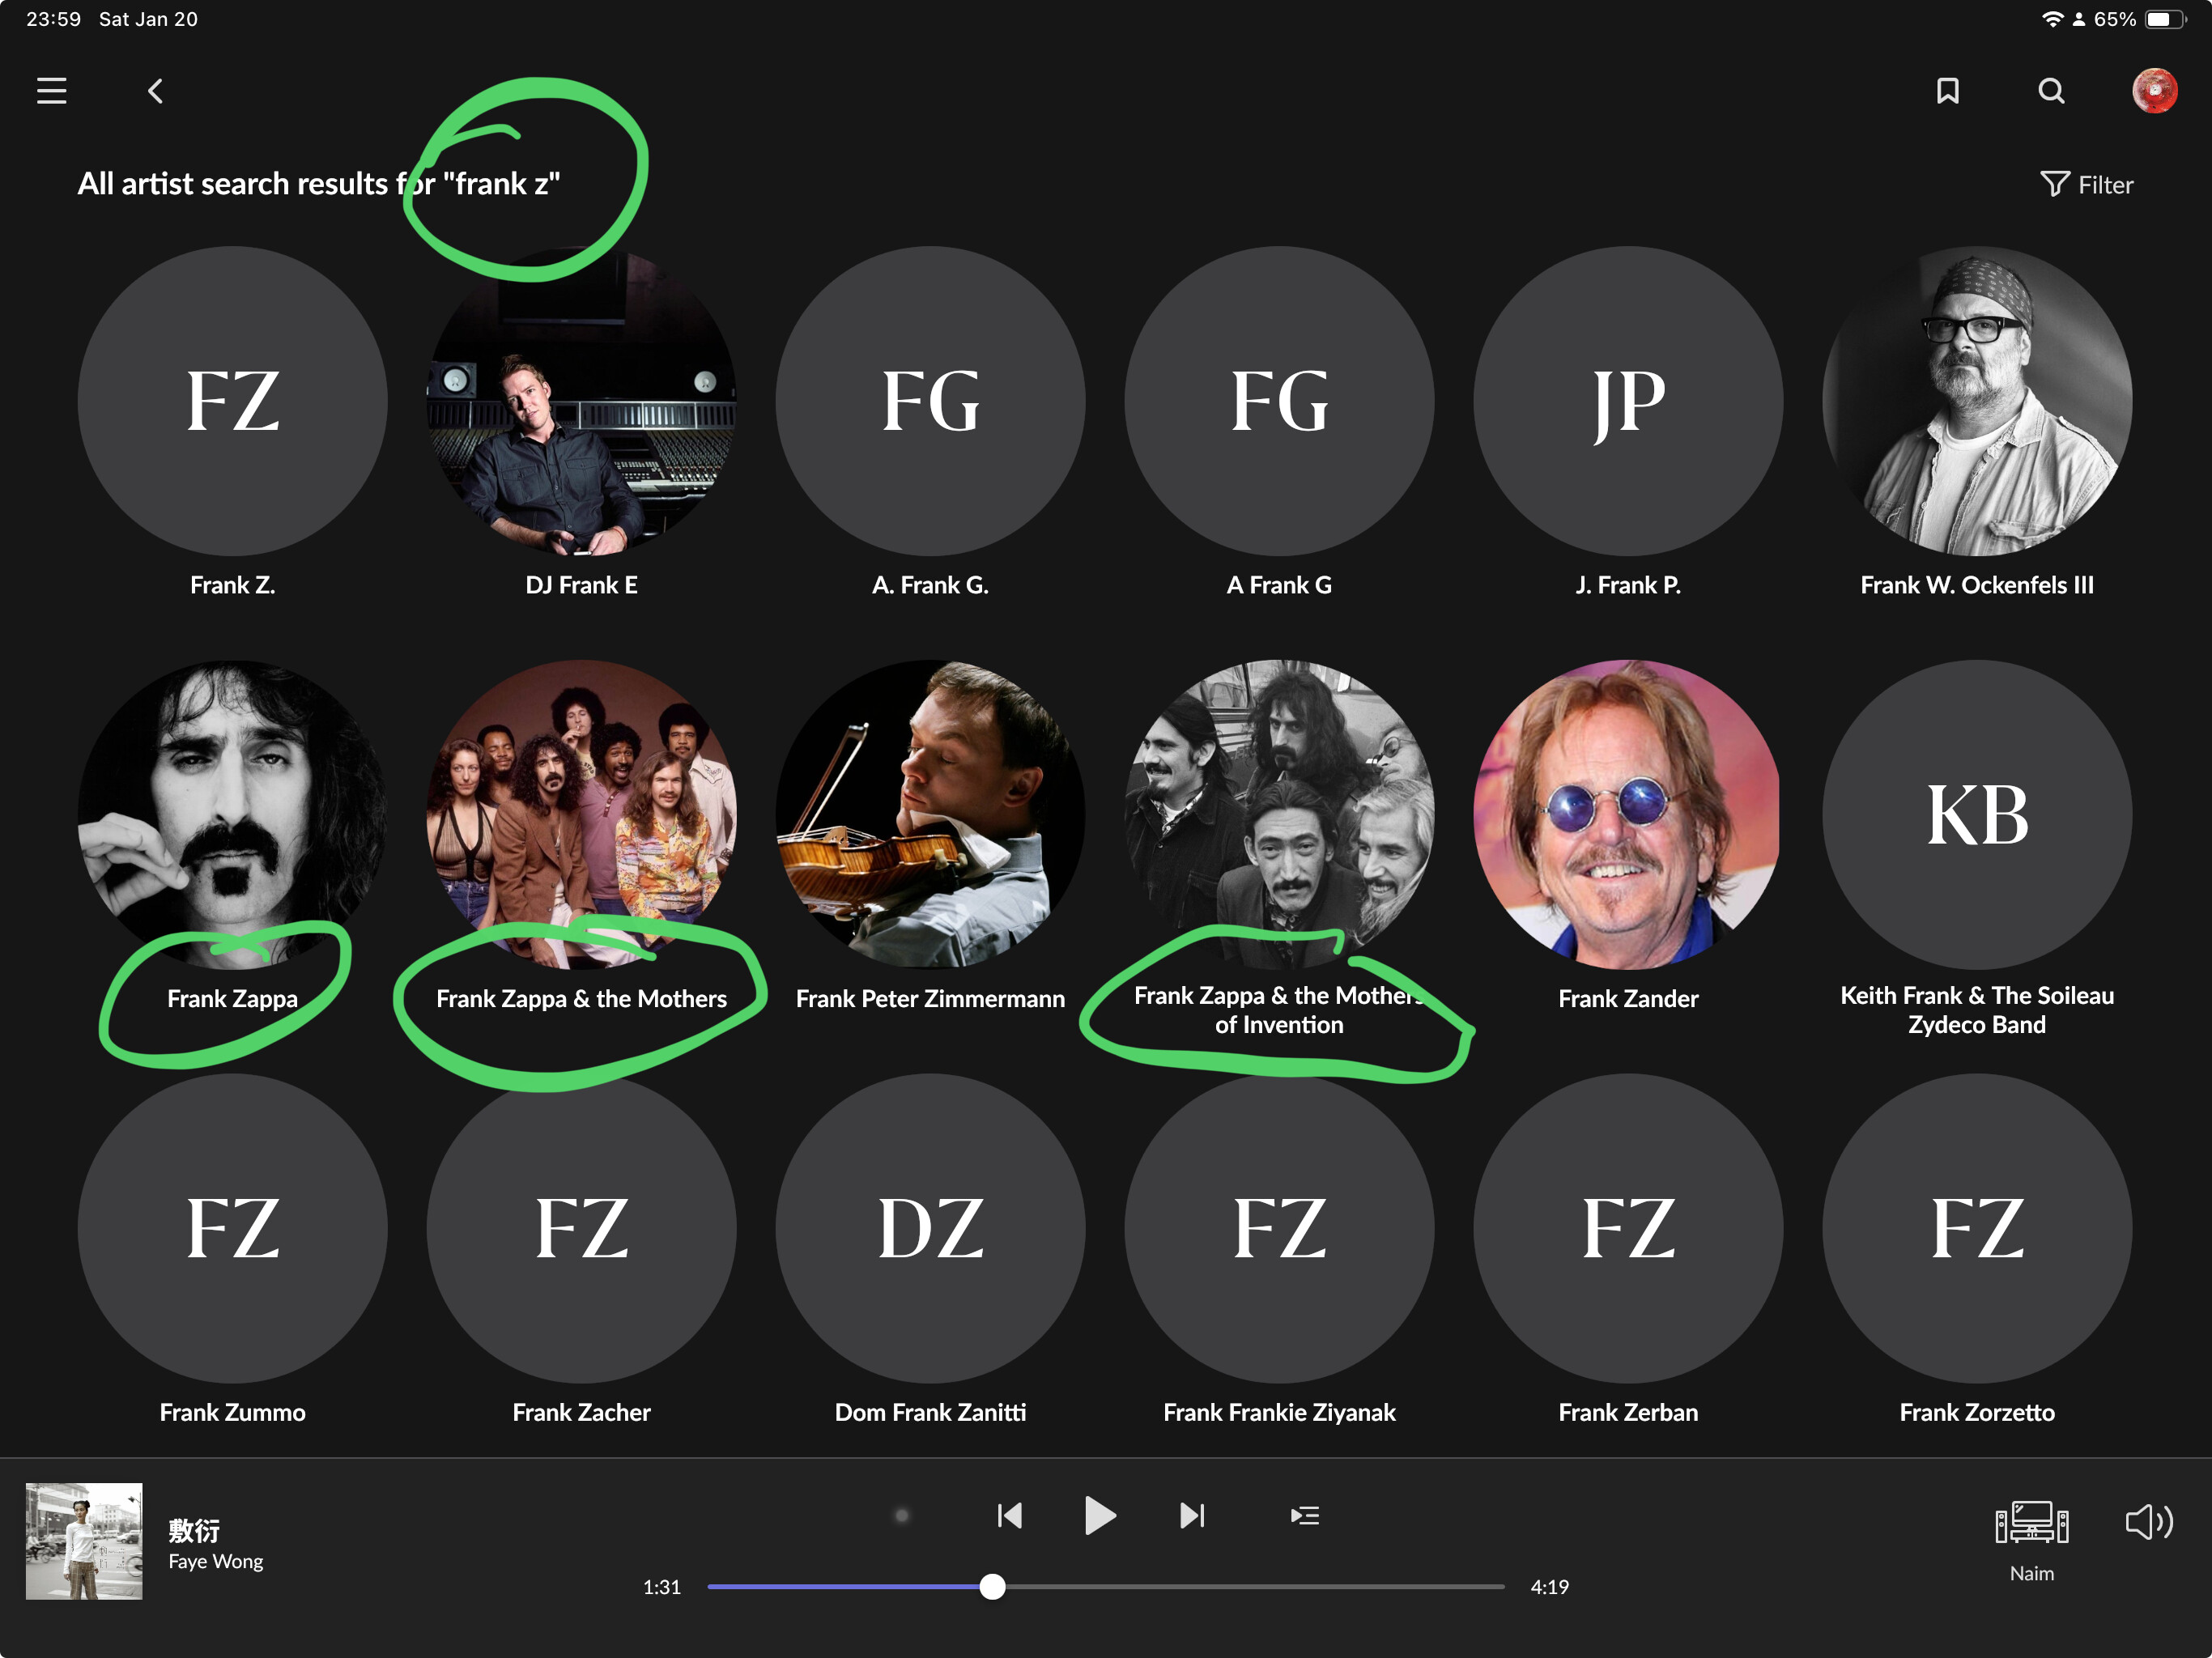Click the Frank Zerban name label

(1628, 1412)
